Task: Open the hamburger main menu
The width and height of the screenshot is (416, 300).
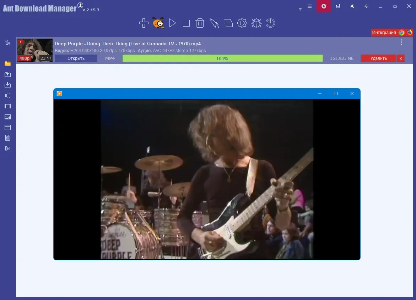Action: [x=310, y=6]
